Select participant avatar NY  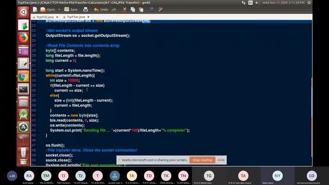pyautogui.click(x=278, y=176)
